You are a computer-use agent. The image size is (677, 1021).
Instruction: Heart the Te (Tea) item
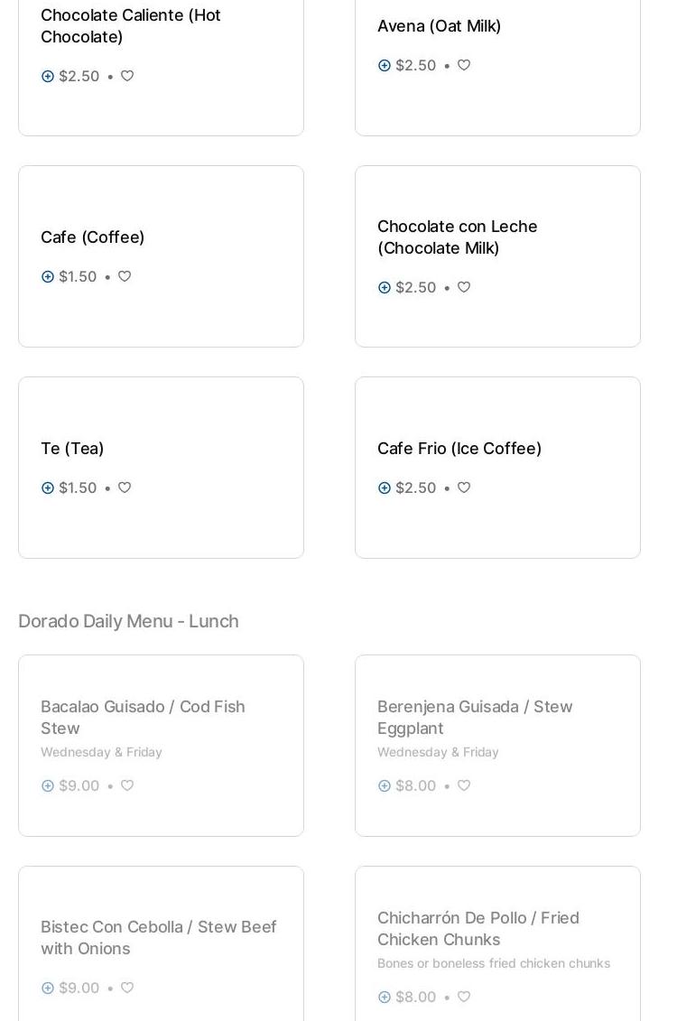pos(125,488)
